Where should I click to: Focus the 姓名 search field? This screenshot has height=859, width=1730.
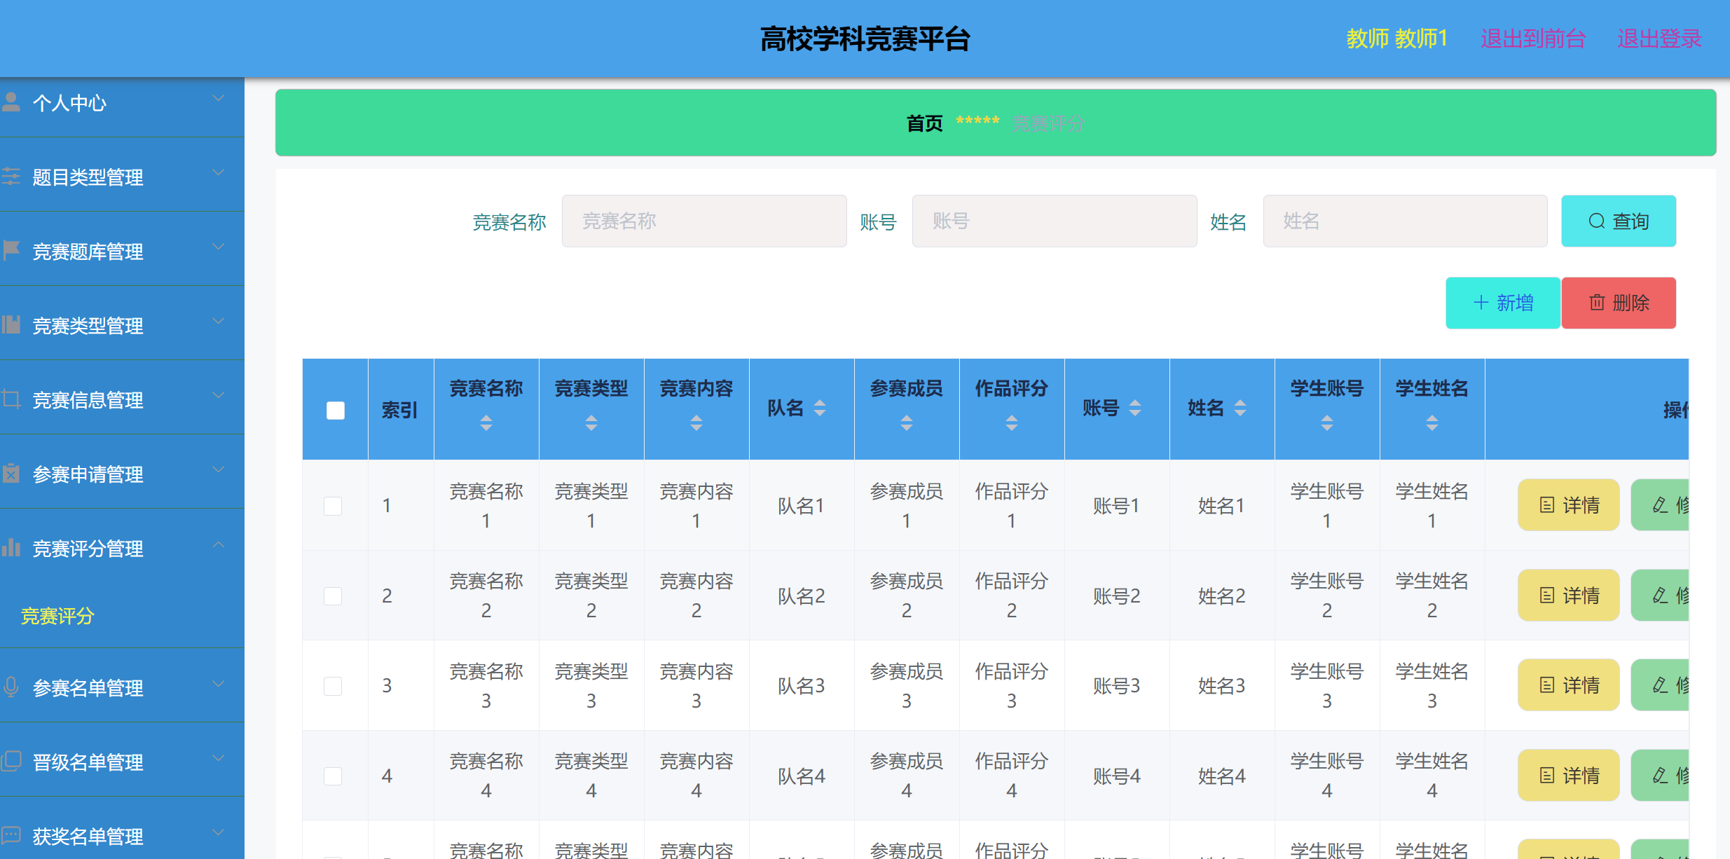[x=1405, y=221]
